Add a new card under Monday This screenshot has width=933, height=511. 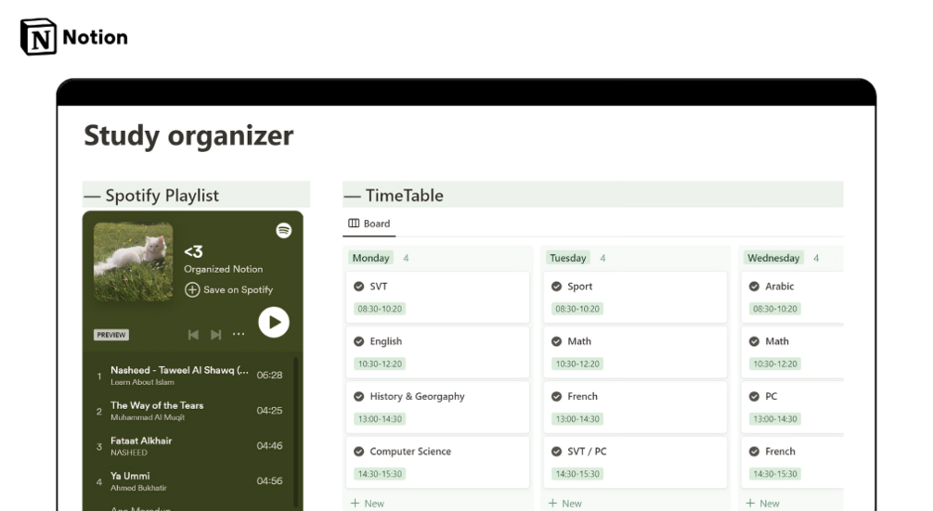(x=368, y=504)
